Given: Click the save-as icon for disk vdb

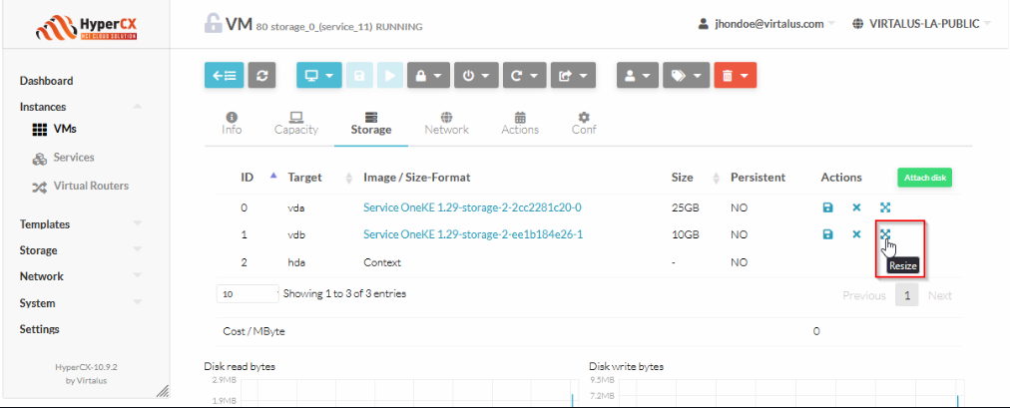Looking at the screenshot, I should point(827,234).
